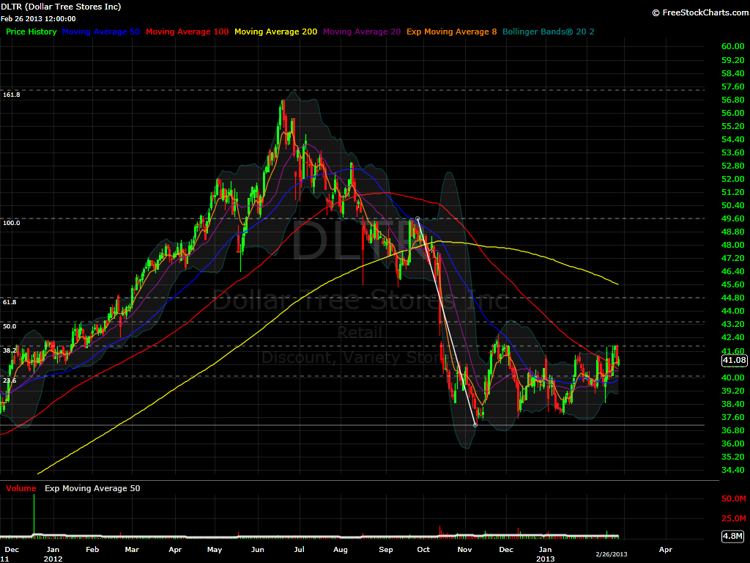750x563 pixels.
Task: Click the current price tag 41.08
Action: pos(734,361)
